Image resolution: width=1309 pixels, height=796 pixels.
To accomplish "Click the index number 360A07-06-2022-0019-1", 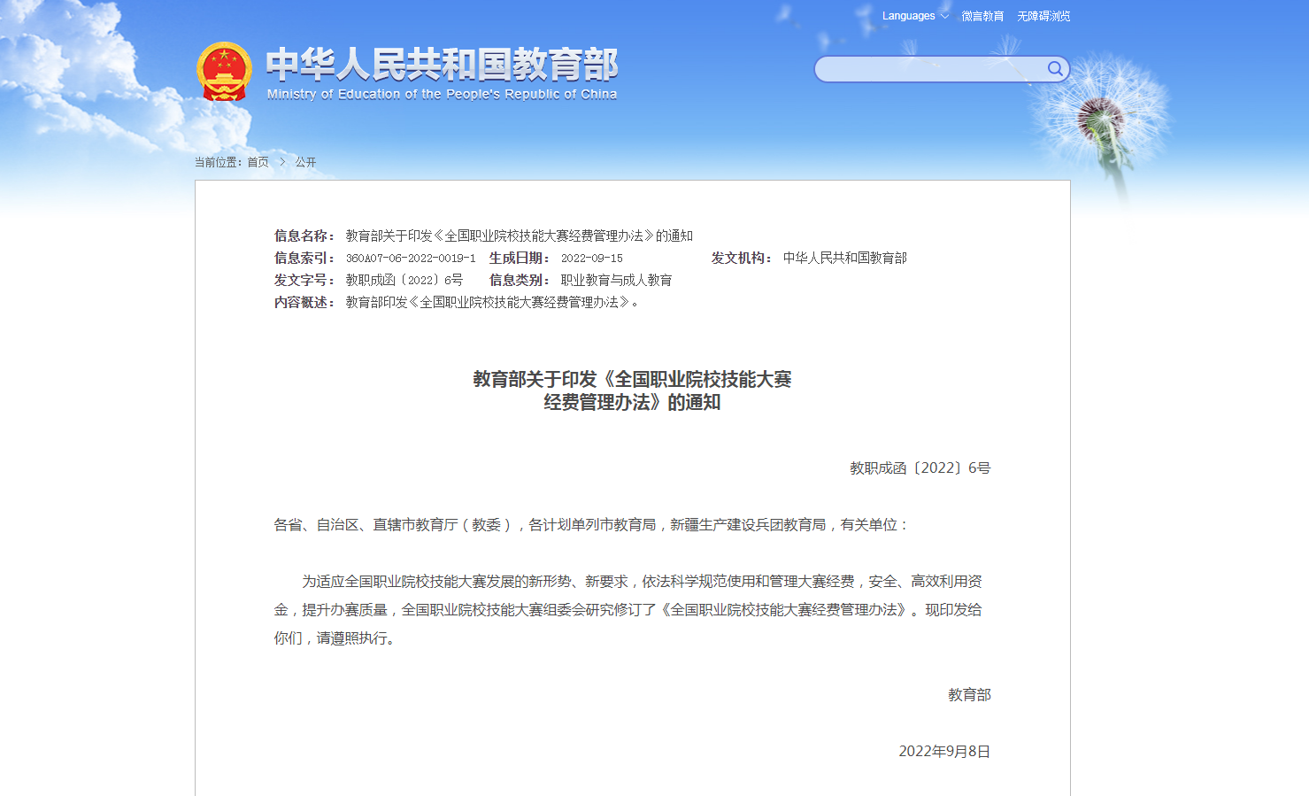I will point(411,259).
